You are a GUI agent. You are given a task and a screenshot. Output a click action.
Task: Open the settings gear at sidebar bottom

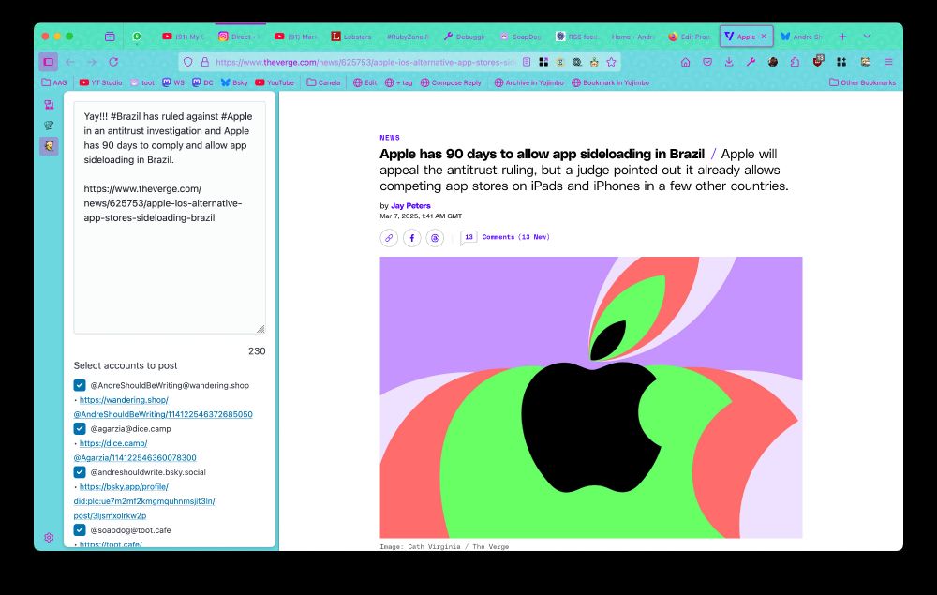point(50,537)
